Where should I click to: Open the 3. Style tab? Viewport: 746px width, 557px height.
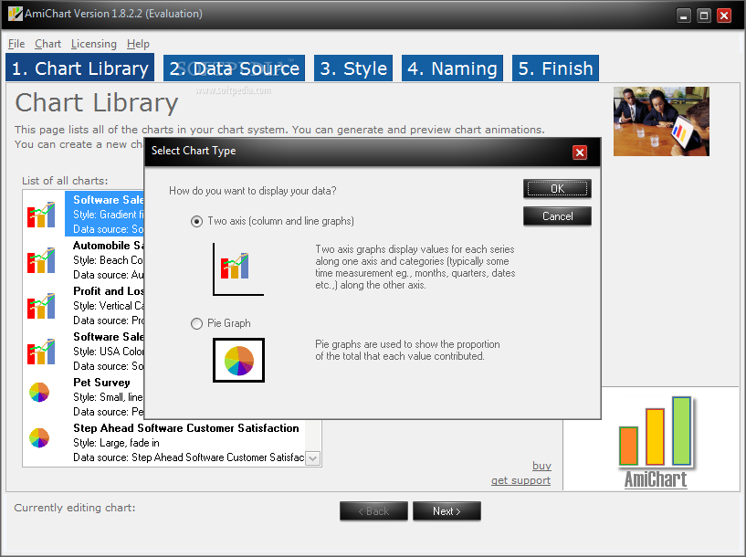[353, 68]
